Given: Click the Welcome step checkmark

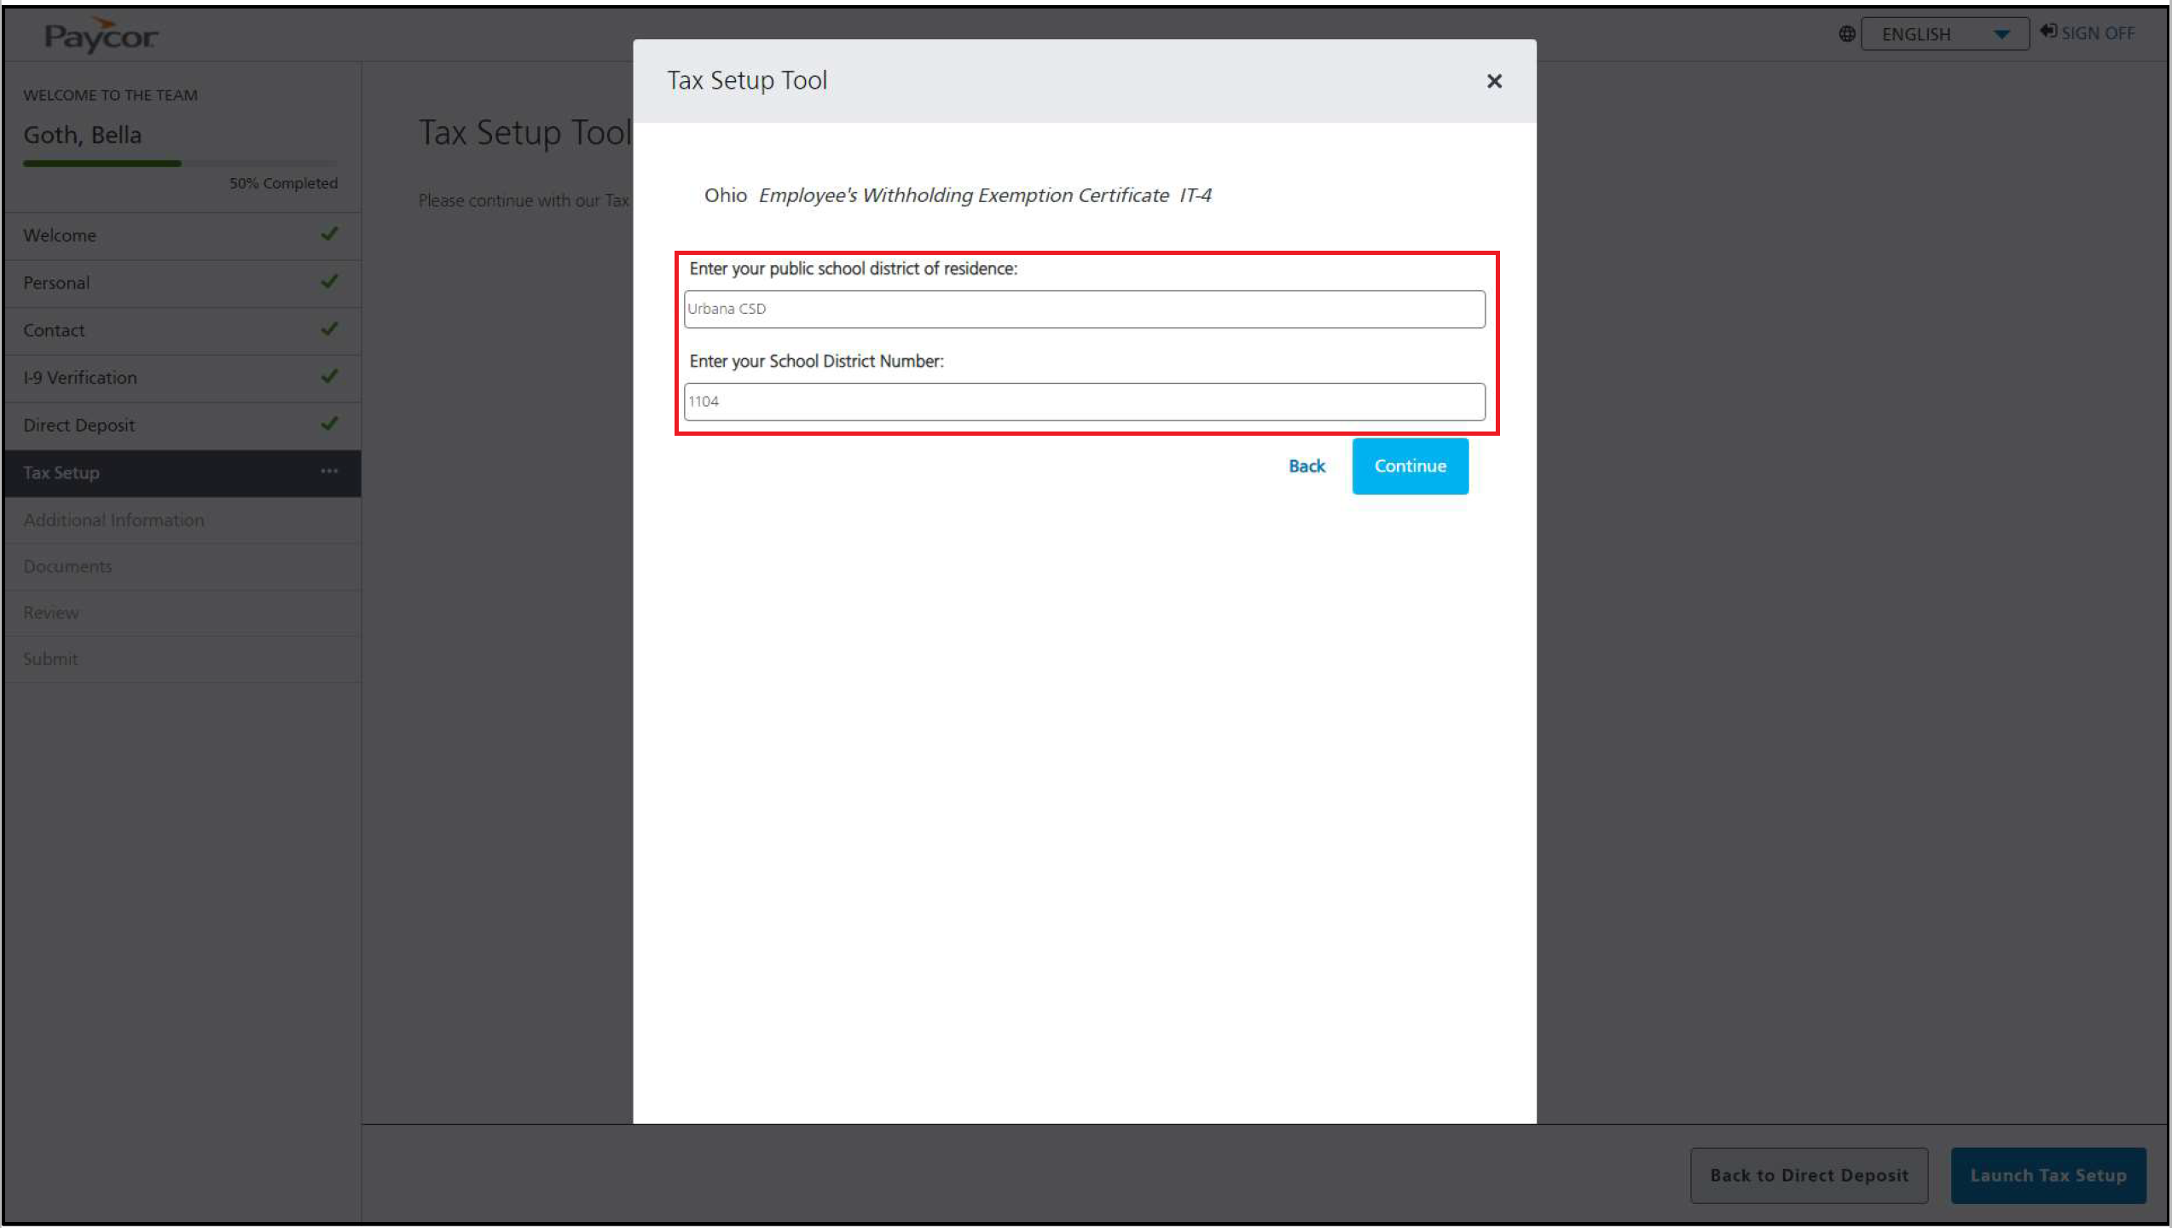Looking at the screenshot, I should point(329,234).
